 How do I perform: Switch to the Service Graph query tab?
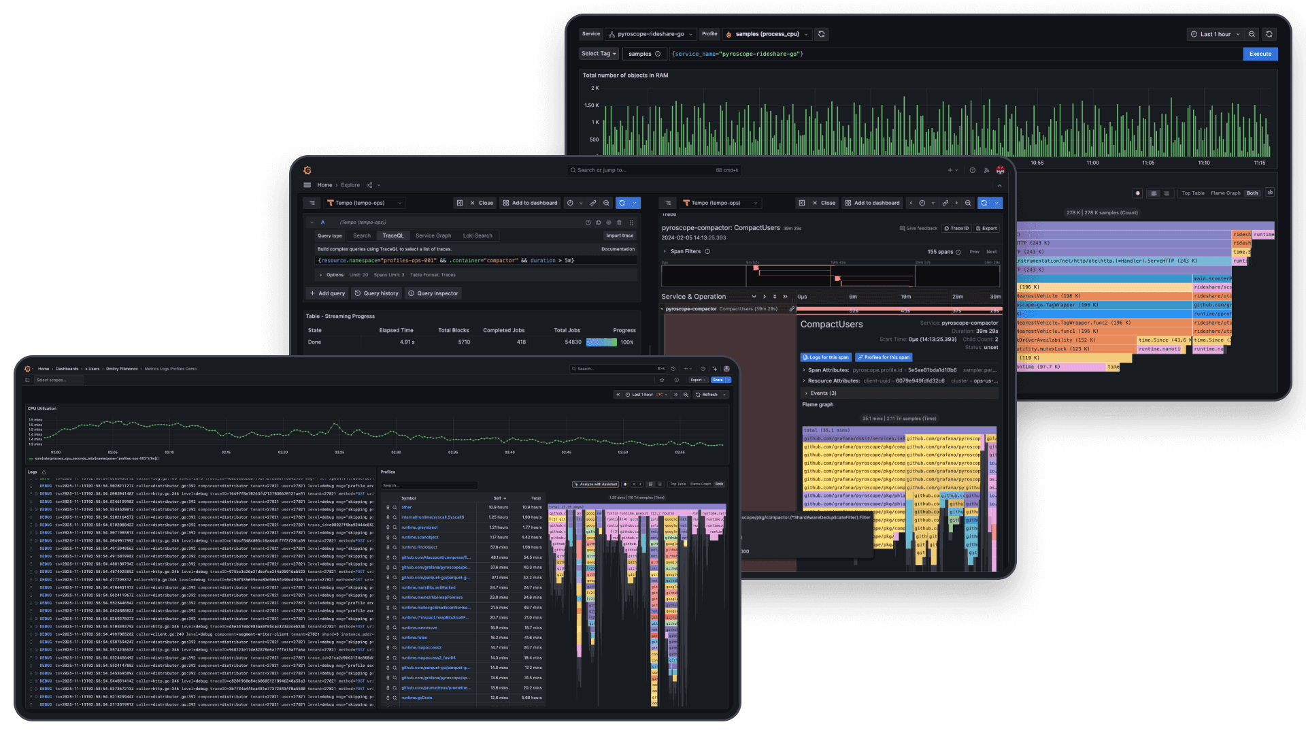pos(433,235)
